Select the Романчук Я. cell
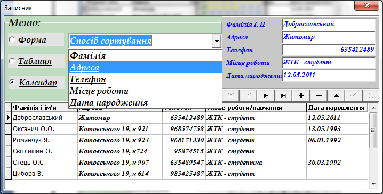Viewport: 383px width, 194px height. tap(44, 140)
